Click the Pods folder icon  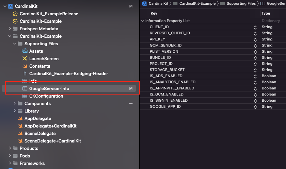15,156
